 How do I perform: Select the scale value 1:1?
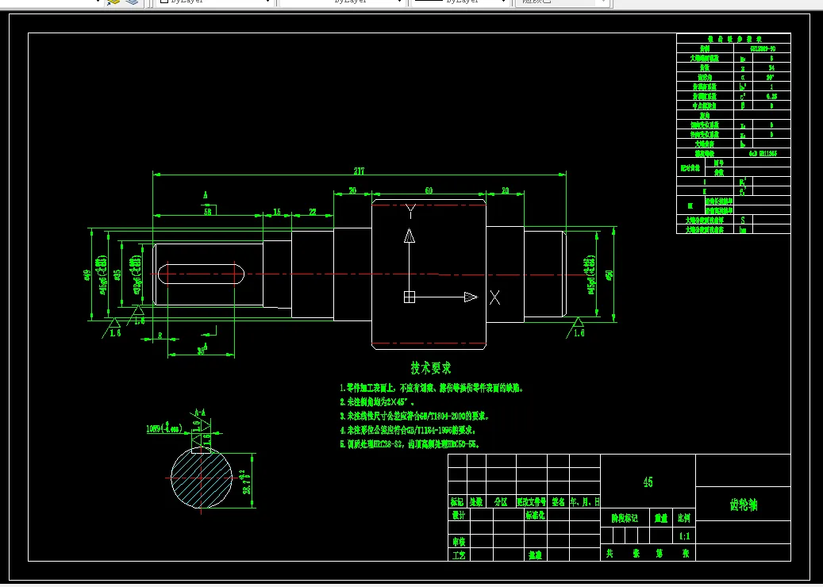(684, 536)
